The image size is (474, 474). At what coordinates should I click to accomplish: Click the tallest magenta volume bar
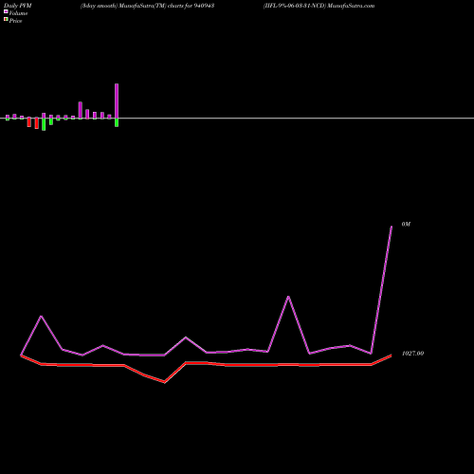[117, 100]
